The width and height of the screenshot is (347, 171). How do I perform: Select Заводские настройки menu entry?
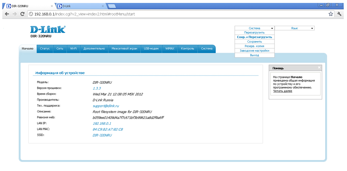pyautogui.click(x=254, y=51)
